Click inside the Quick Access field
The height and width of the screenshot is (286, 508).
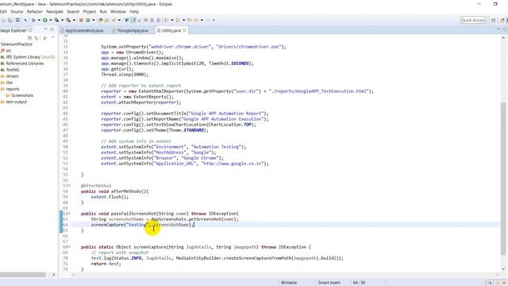473,20
